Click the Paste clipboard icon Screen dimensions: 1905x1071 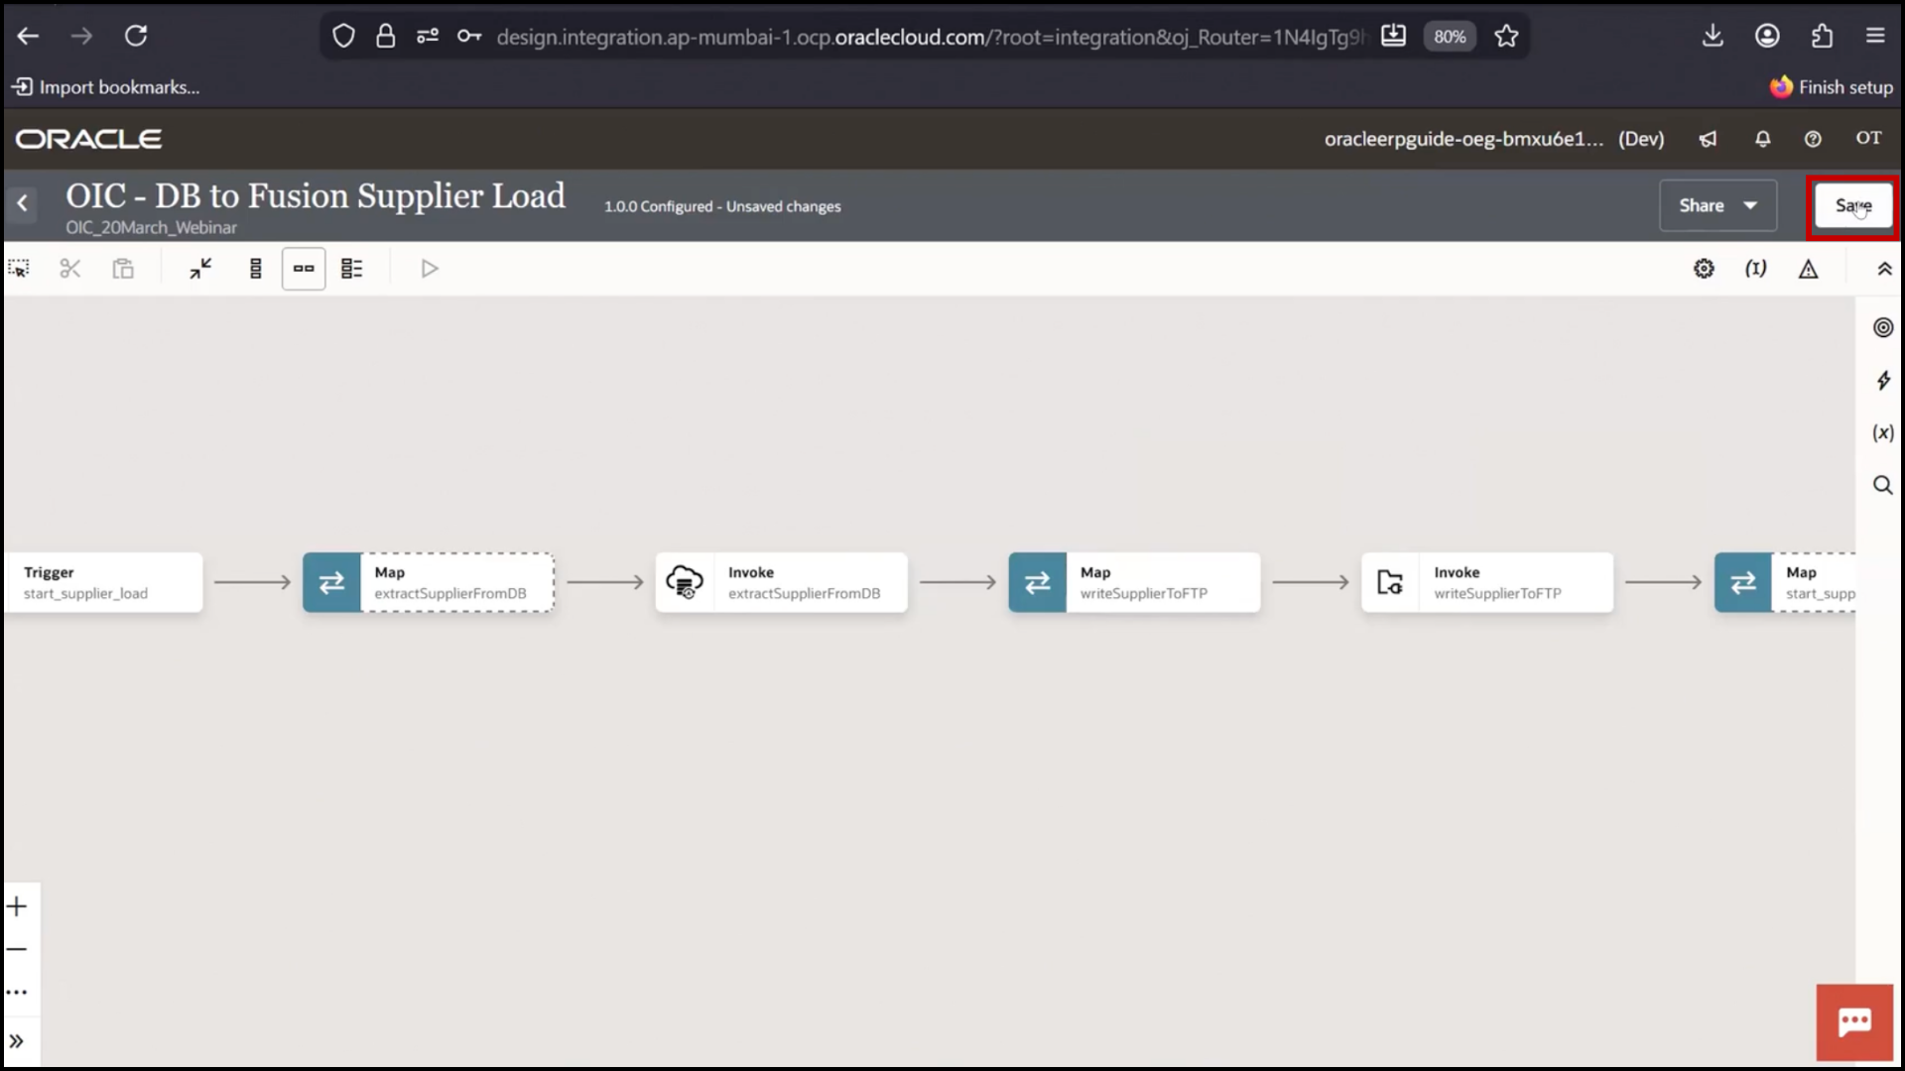pos(123,269)
